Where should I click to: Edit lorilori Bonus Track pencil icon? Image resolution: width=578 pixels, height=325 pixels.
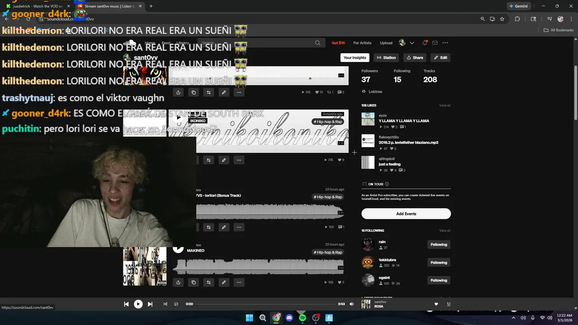coord(224,227)
